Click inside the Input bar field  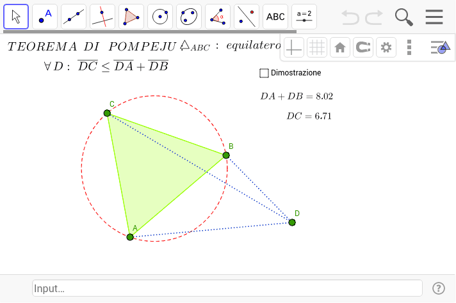click(x=227, y=288)
